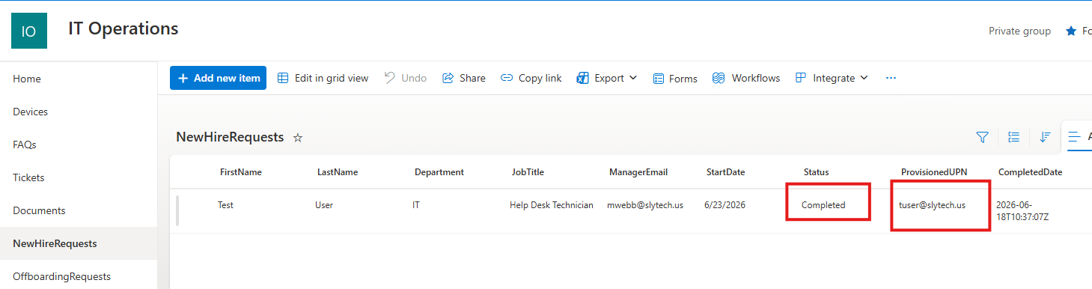1092x289 pixels.
Task: Click Copy link command
Action: [531, 78]
